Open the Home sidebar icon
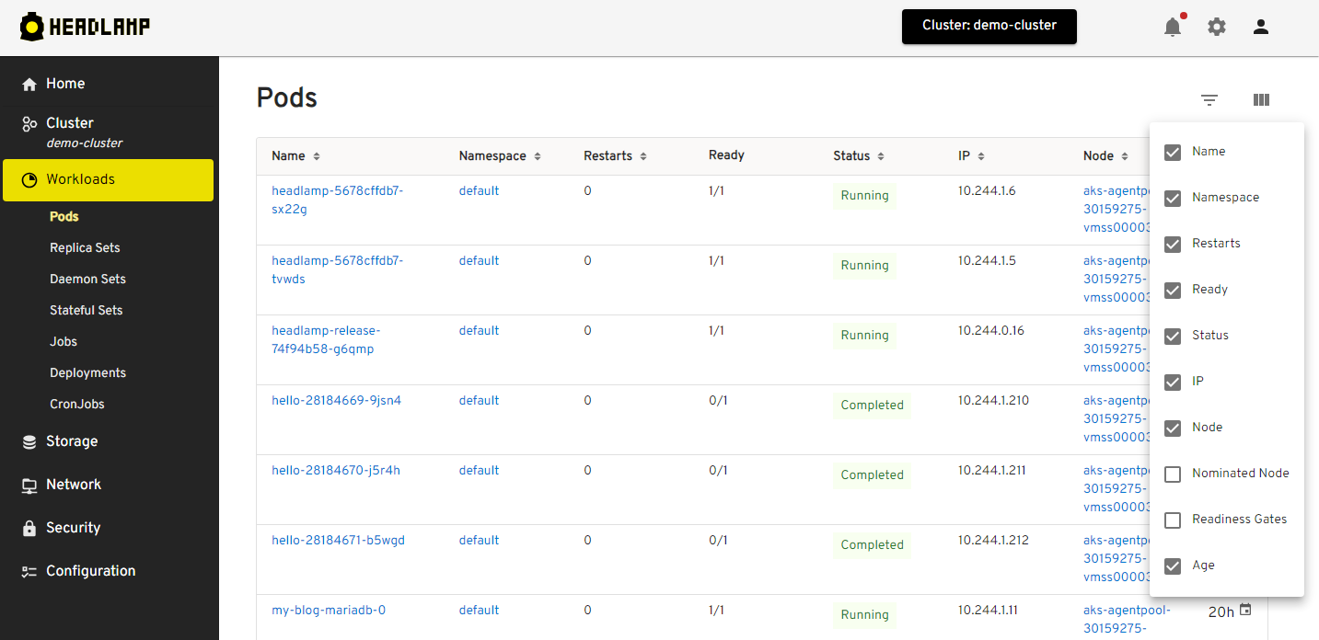Image resolution: width=1319 pixels, height=640 pixels. [x=29, y=84]
